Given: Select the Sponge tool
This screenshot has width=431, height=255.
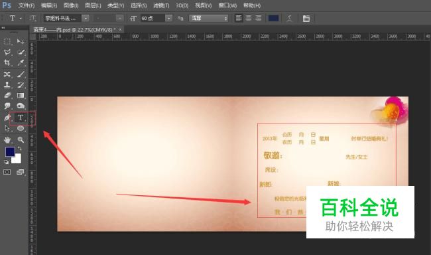Looking at the screenshot, I should coord(21,106).
